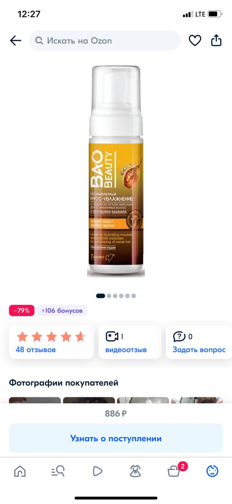Open the dress fashion tab icon
This screenshot has width=232, height=504.
click(135, 471)
